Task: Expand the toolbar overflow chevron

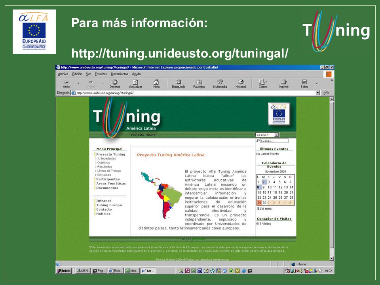Action: click(x=332, y=80)
